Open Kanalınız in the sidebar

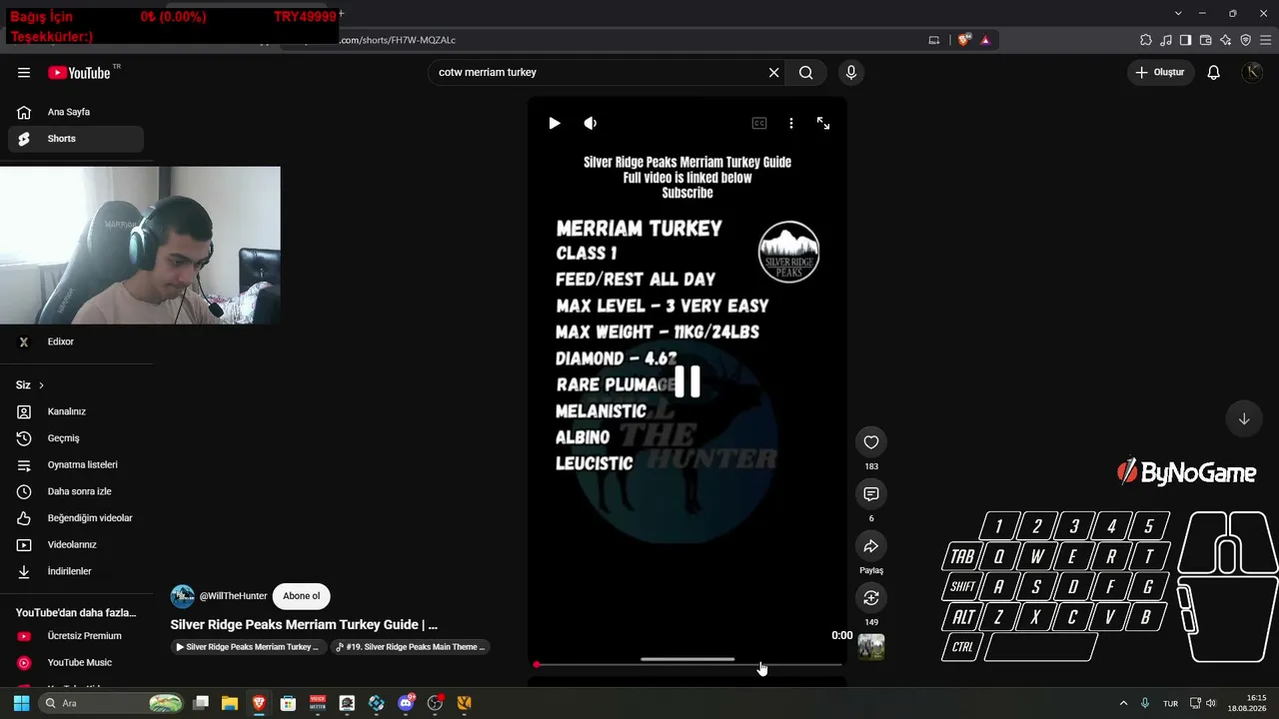click(76, 411)
